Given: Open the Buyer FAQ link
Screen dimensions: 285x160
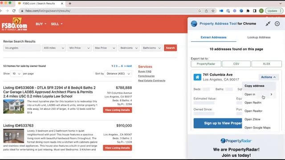Looking at the screenshot, I should [x=145, y=72].
